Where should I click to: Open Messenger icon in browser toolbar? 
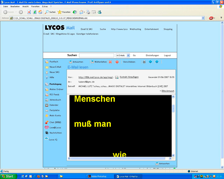coord(99,12)
